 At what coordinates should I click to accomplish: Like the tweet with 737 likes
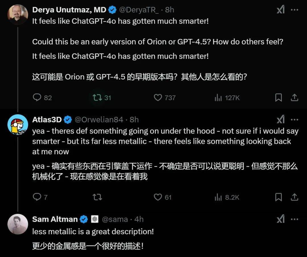pyautogui.click(x=165, y=97)
